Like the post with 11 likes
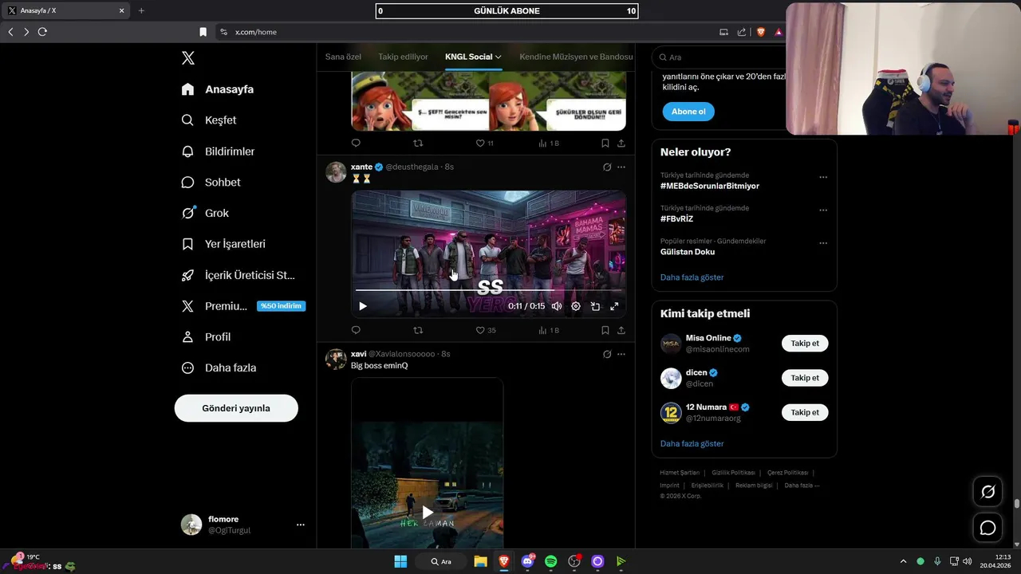Screen dimensions: 1021x574 click(x=484, y=143)
